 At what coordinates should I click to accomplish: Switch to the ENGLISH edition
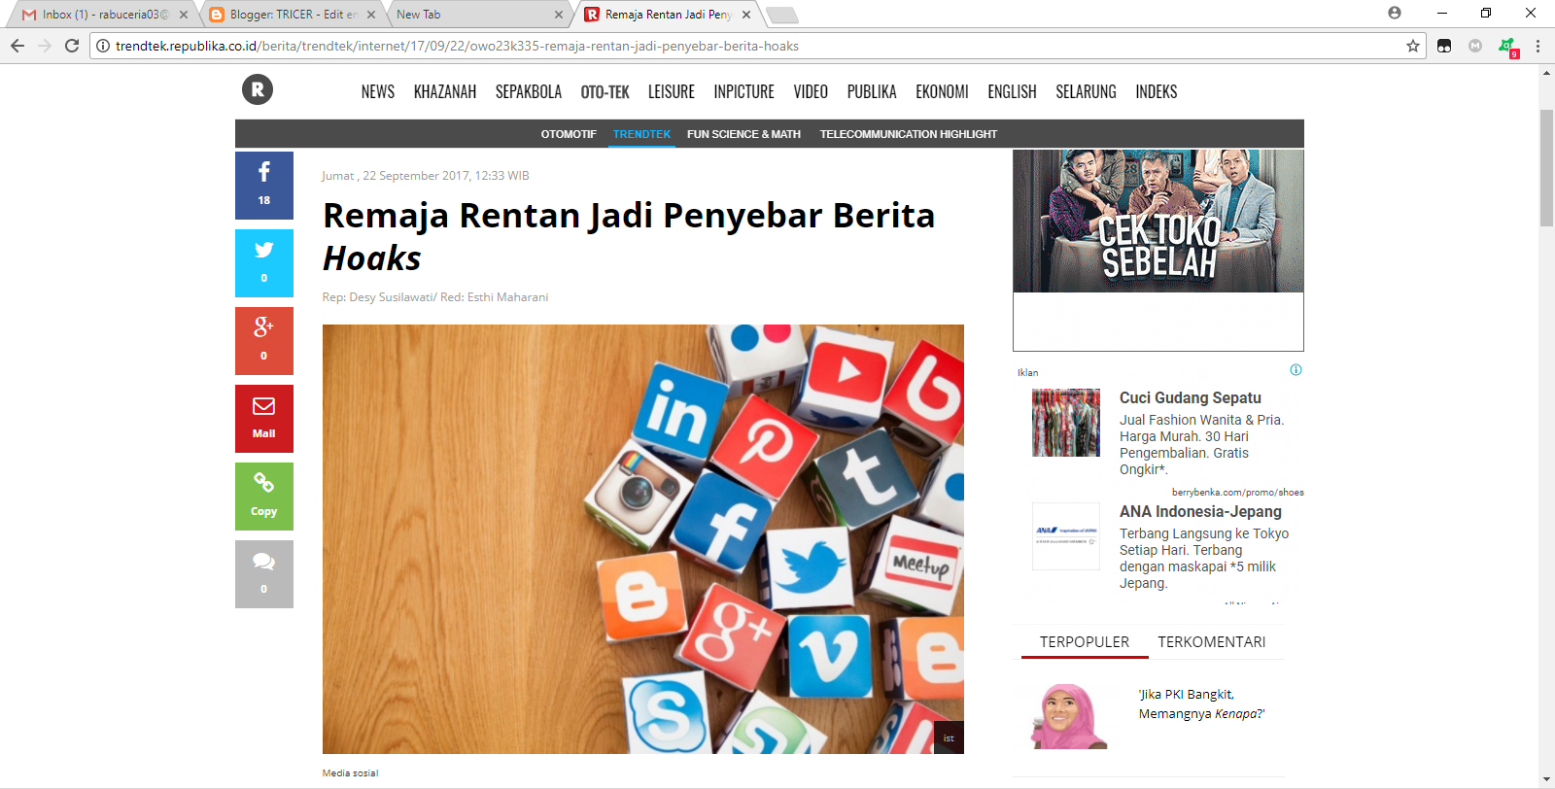tap(1012, 91)
